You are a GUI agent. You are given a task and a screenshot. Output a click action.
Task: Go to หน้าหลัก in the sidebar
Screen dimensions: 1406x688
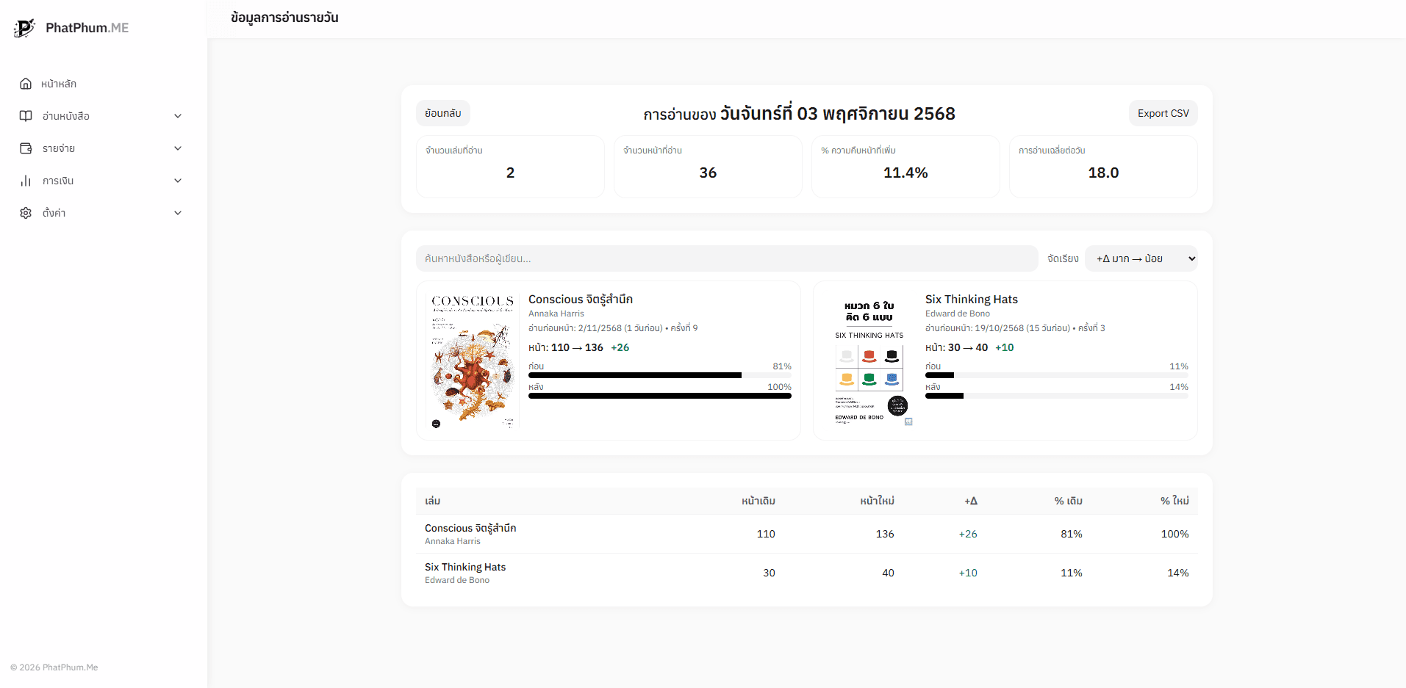(x=59, y=84)
